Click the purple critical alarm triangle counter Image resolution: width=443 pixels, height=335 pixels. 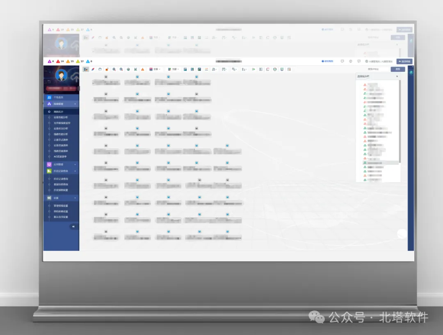(50, 61)
